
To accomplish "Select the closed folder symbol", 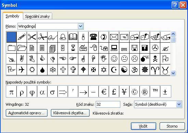I will click(x=12, y=48).
